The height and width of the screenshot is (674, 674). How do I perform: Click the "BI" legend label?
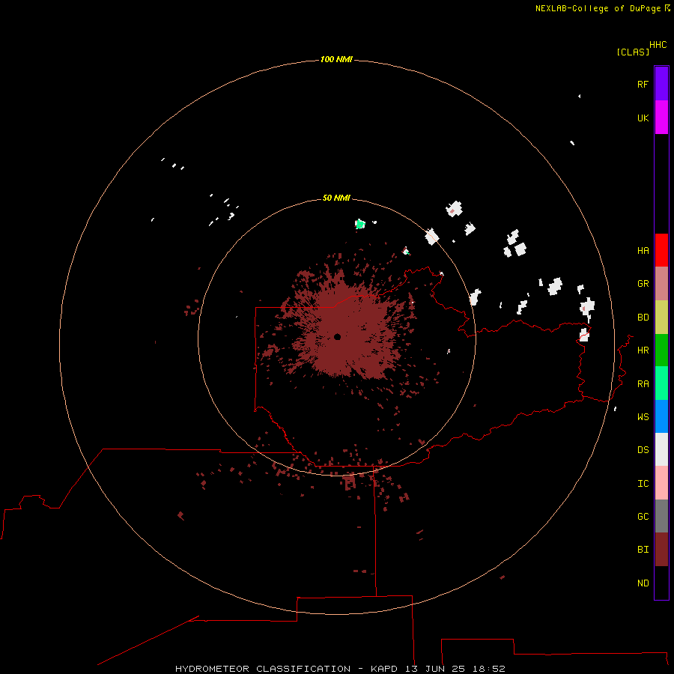(x=643, y=550)
